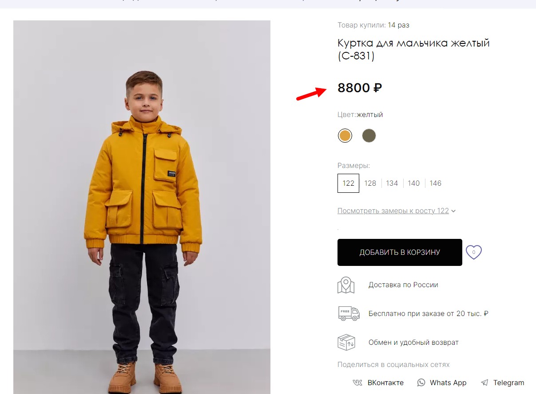Select the olive green color swatch

pos(369,136)
